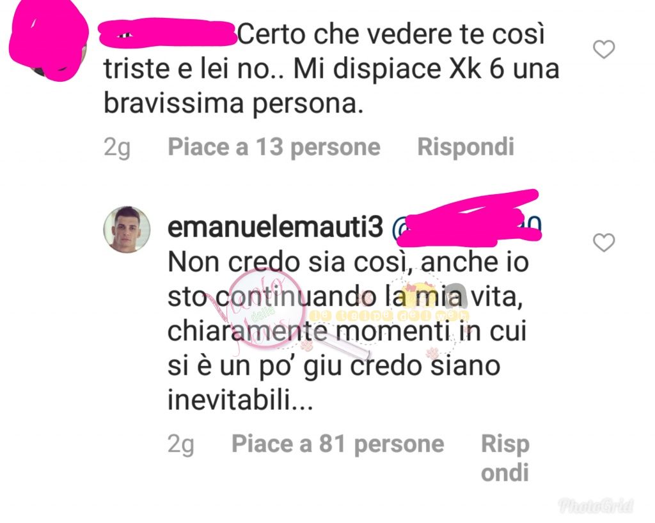Like the first comment with the heart icon

tap(604, 49)
